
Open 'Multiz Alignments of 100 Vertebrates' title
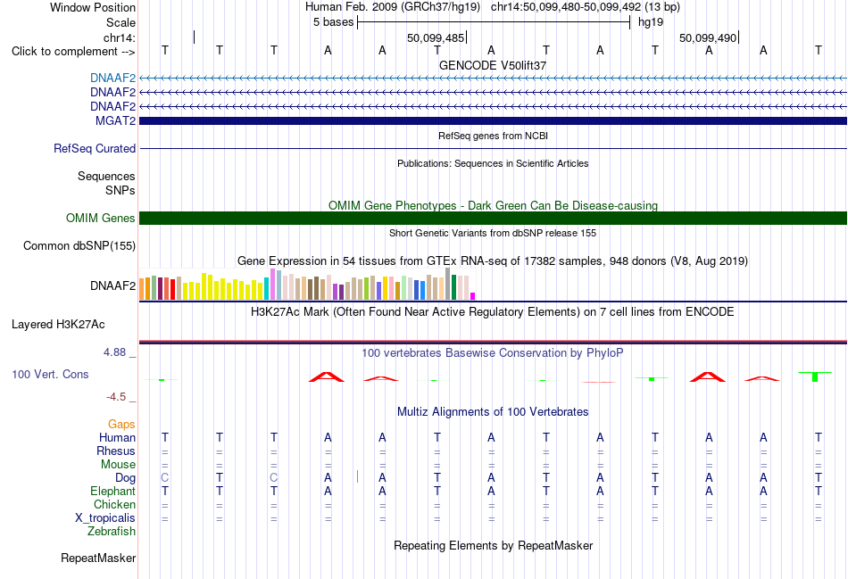pos(493,412)
